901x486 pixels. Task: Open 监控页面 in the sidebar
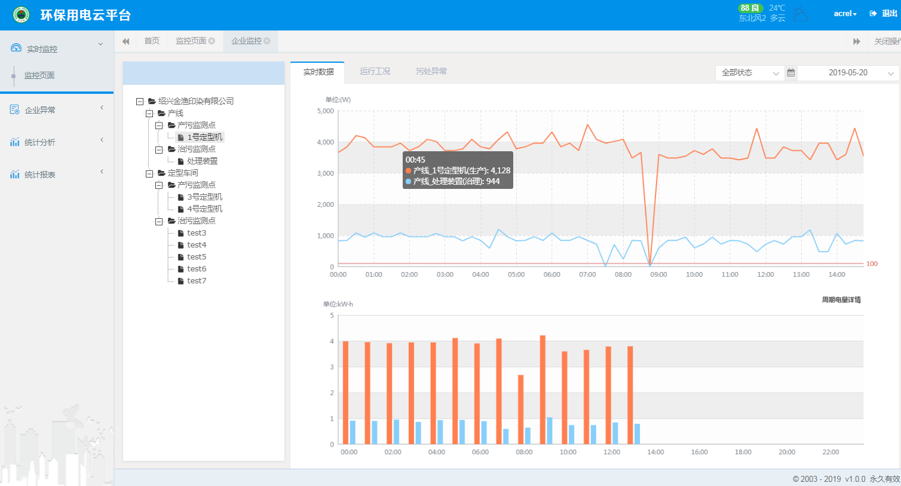tap(39, 75)
